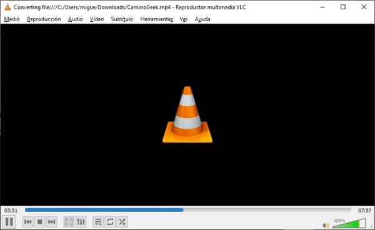Open the Audio menu

point(76,19)
